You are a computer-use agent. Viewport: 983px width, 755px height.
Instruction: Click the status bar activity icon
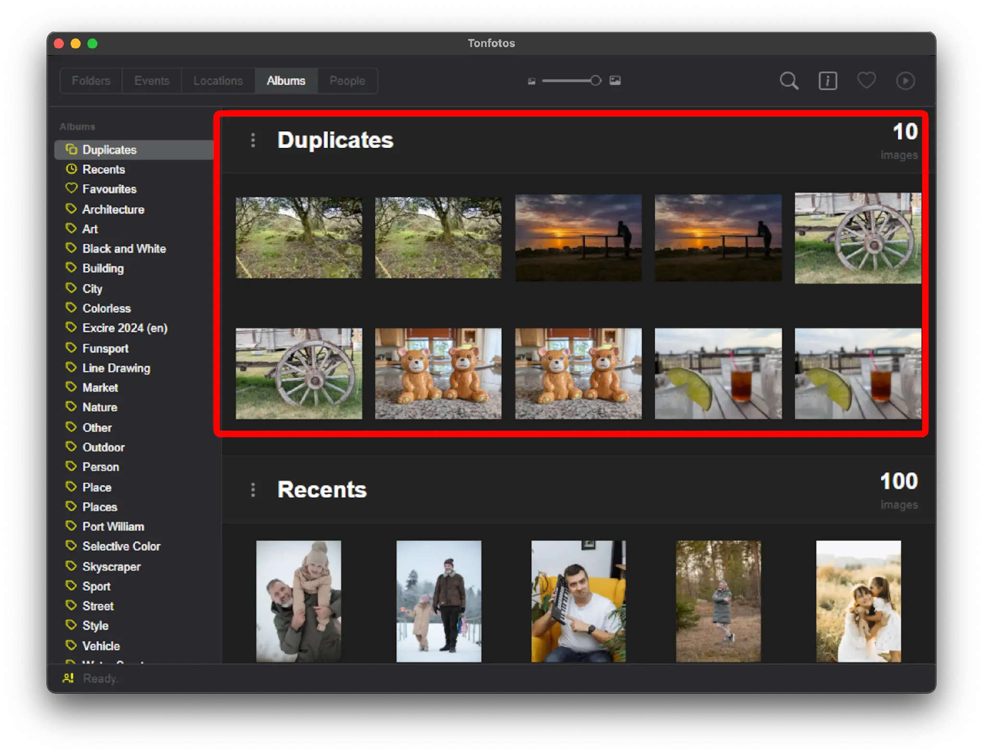(68, 678)
